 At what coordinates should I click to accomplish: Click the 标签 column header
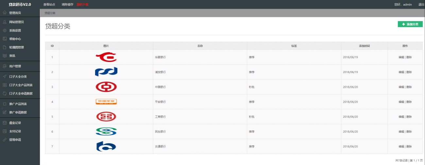pyautogui.click(x=294, y=46)
